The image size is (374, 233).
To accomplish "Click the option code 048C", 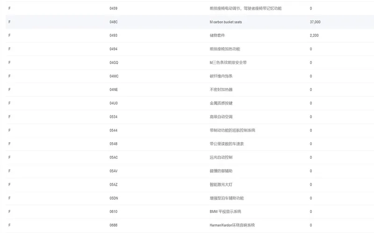I will pyautogui.click(x=114, y=22).
